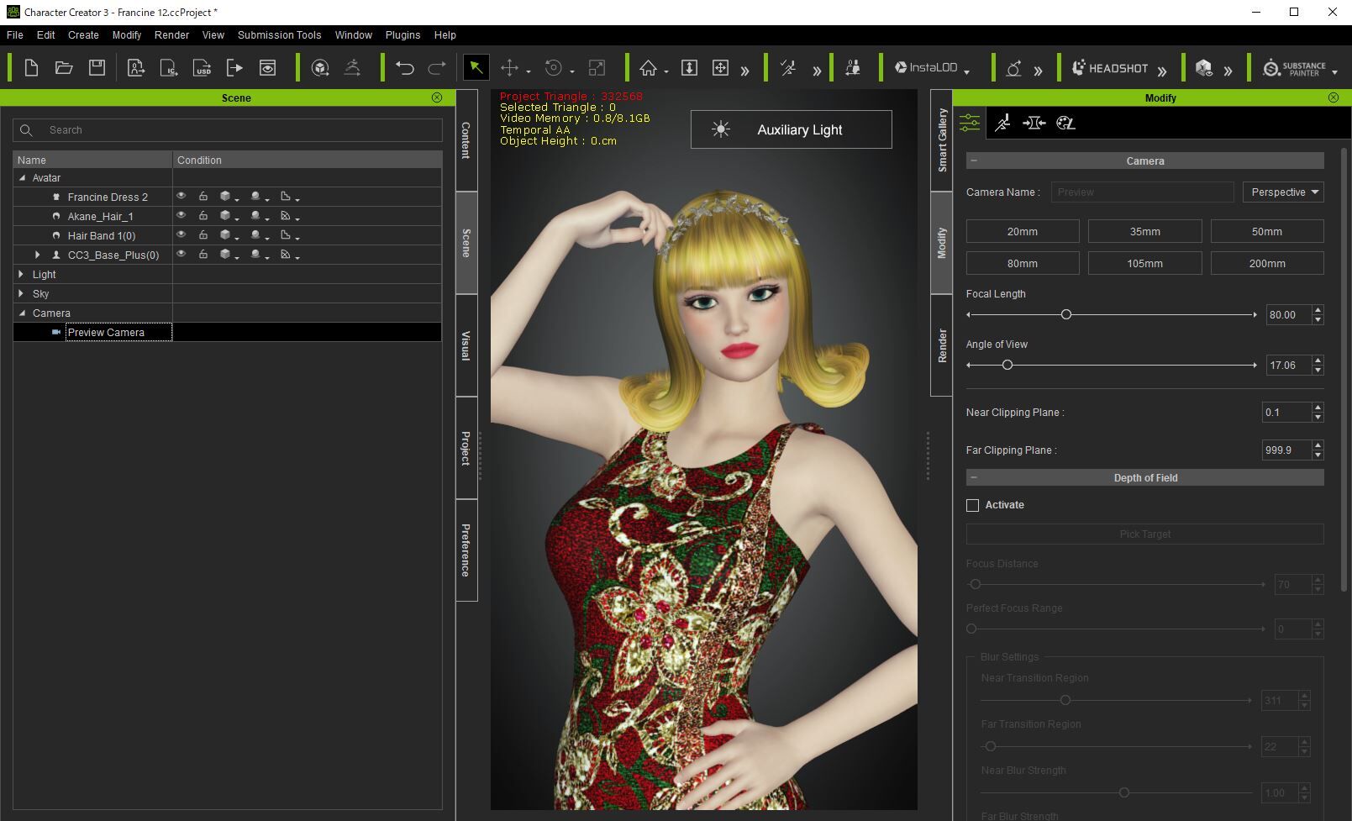Click the Auxiliary Light button
Viewport: 1352px width, 821px height.
(x=791, y=129)
